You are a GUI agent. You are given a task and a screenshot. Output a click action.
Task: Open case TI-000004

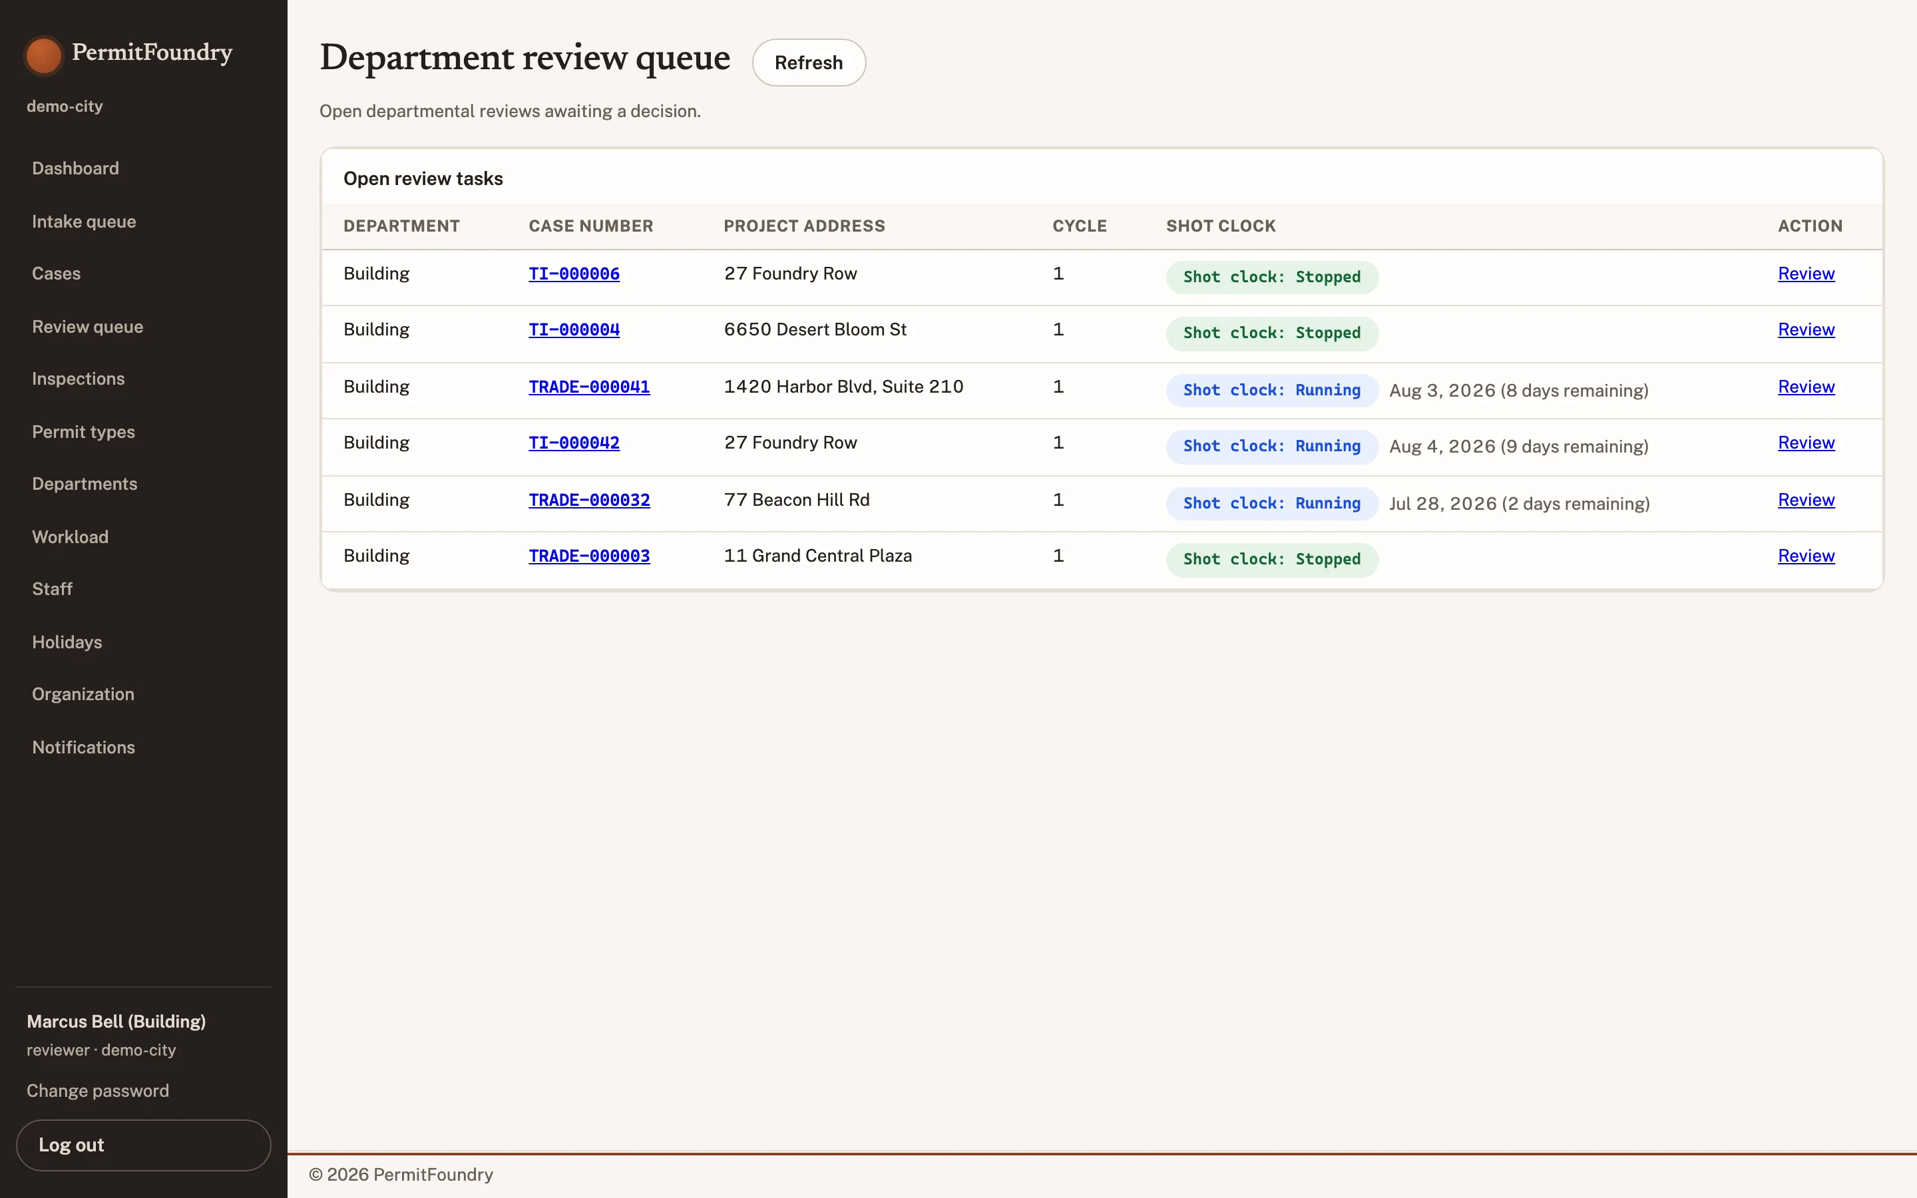(574, 329)
